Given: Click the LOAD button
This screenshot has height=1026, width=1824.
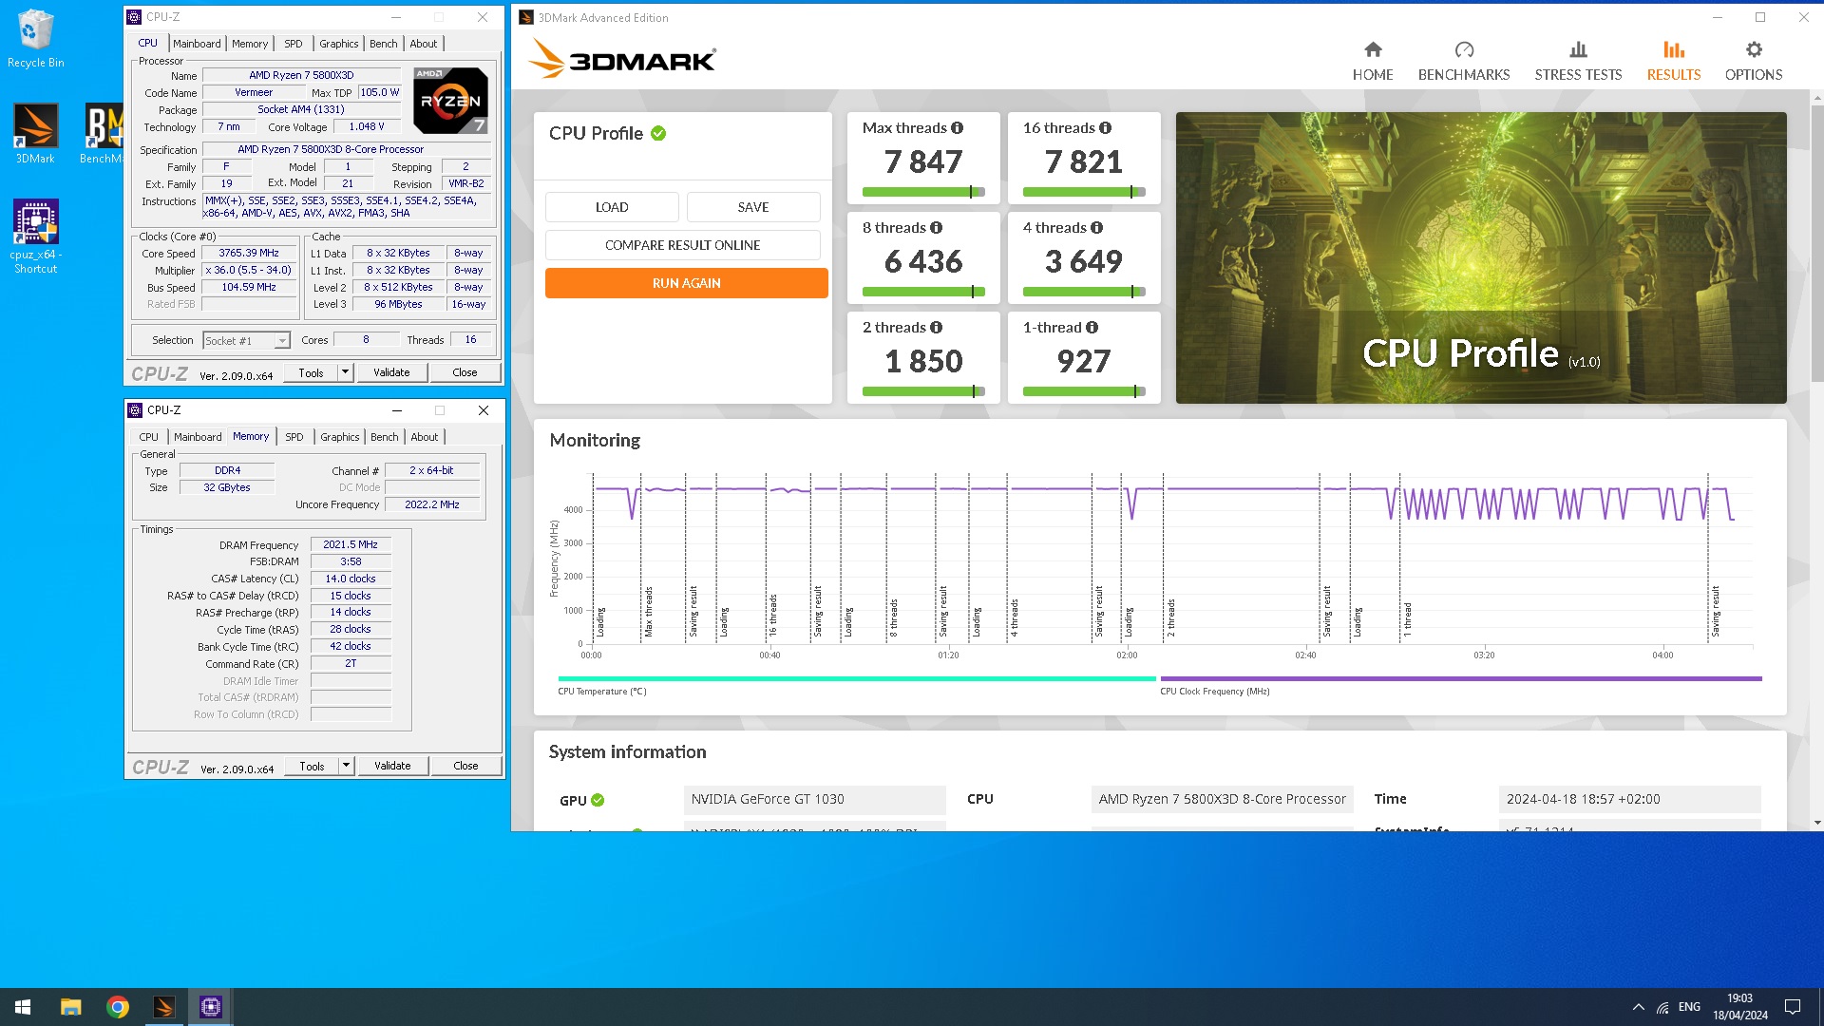Looking at the screenshot, I should click(x=612, y=207).
